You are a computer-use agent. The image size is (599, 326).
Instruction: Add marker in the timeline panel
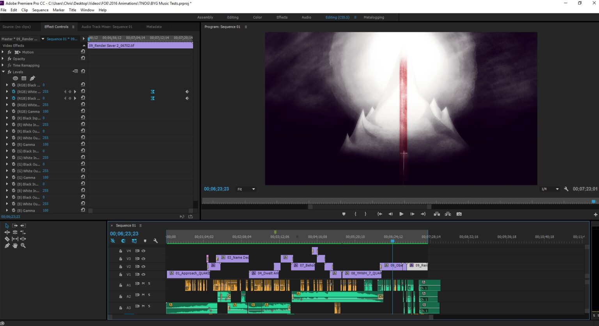[x=145, y=241]
